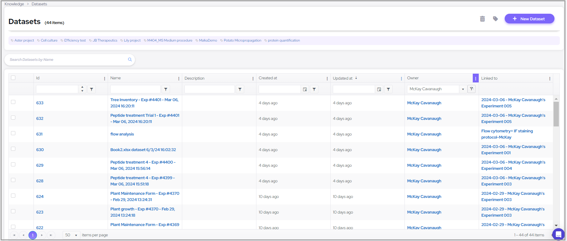Toggle the select-all header checkbox

13,78
